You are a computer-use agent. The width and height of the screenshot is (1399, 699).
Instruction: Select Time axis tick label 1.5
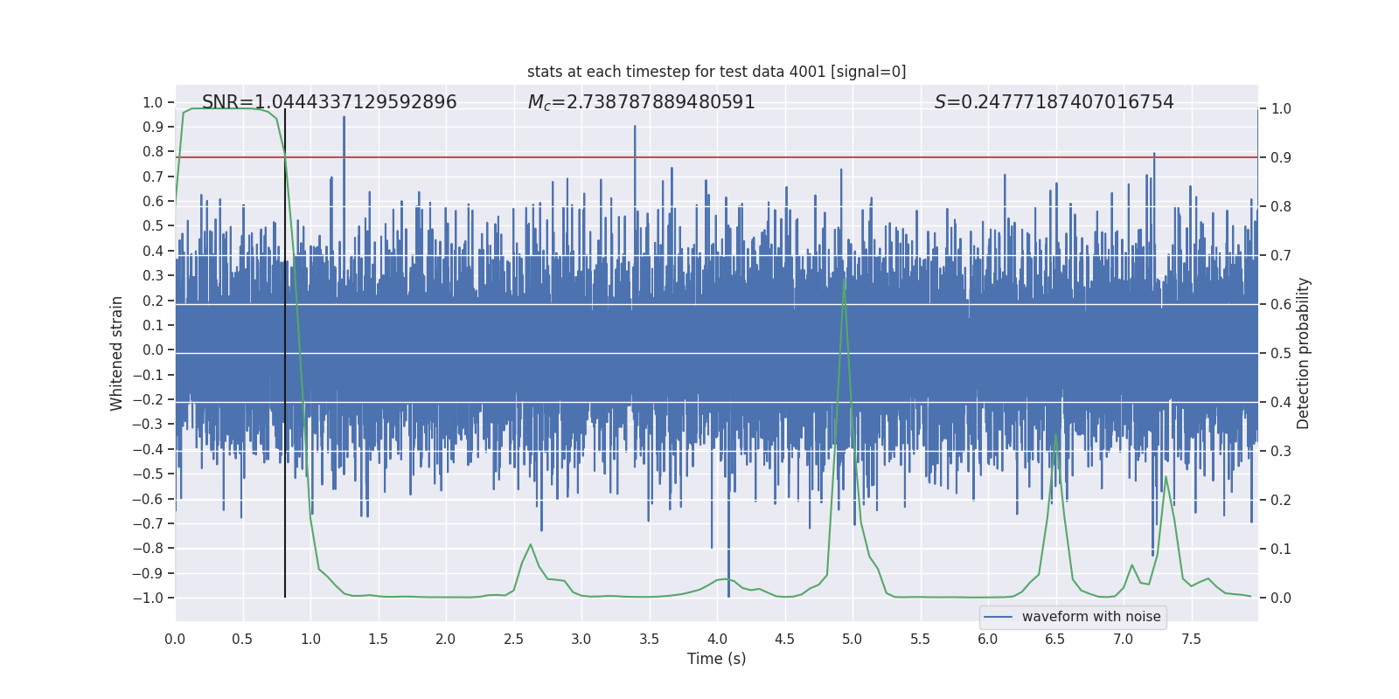(378, 639)
